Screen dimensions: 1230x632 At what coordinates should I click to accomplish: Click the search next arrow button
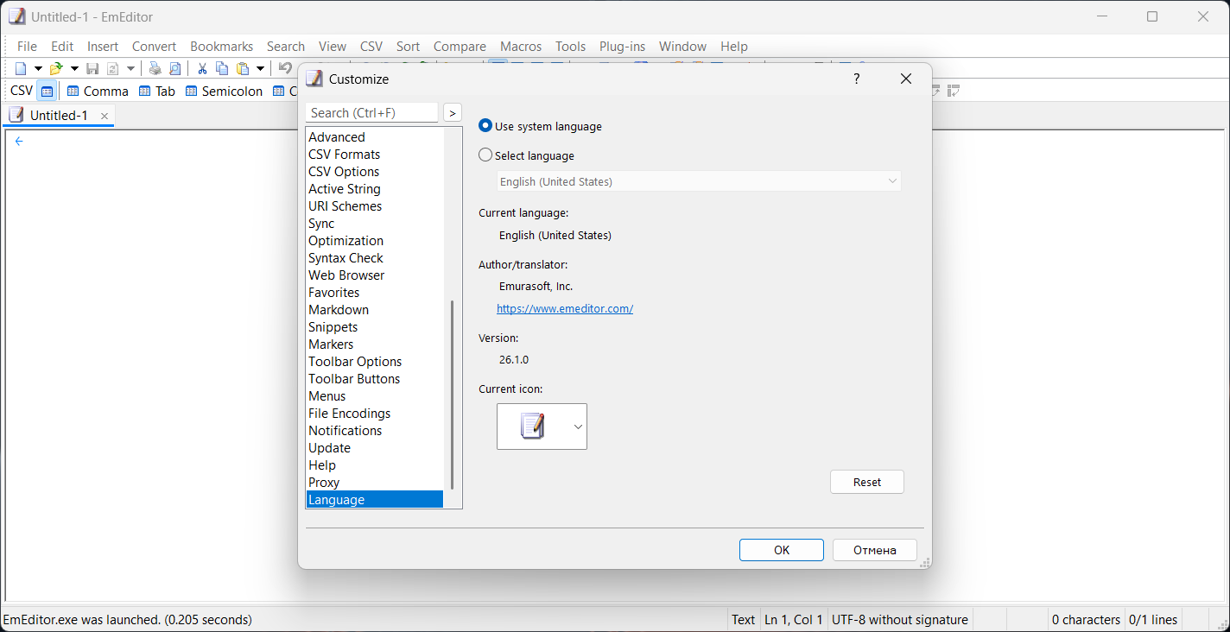[453, 113]
